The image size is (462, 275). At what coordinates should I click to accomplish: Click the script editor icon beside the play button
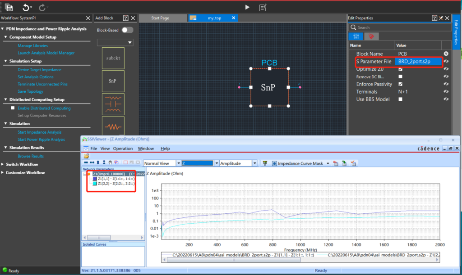point(262,7)
